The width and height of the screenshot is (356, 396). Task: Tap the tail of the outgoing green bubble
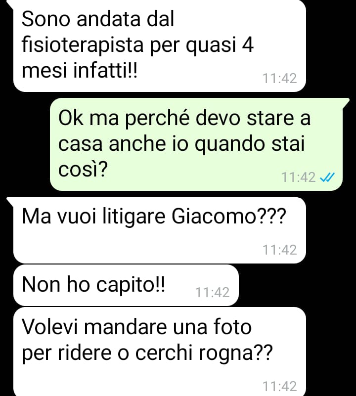click(346, 103)
